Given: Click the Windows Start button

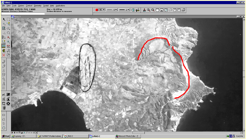Looking at the screenshot, I should click(5, 136).
